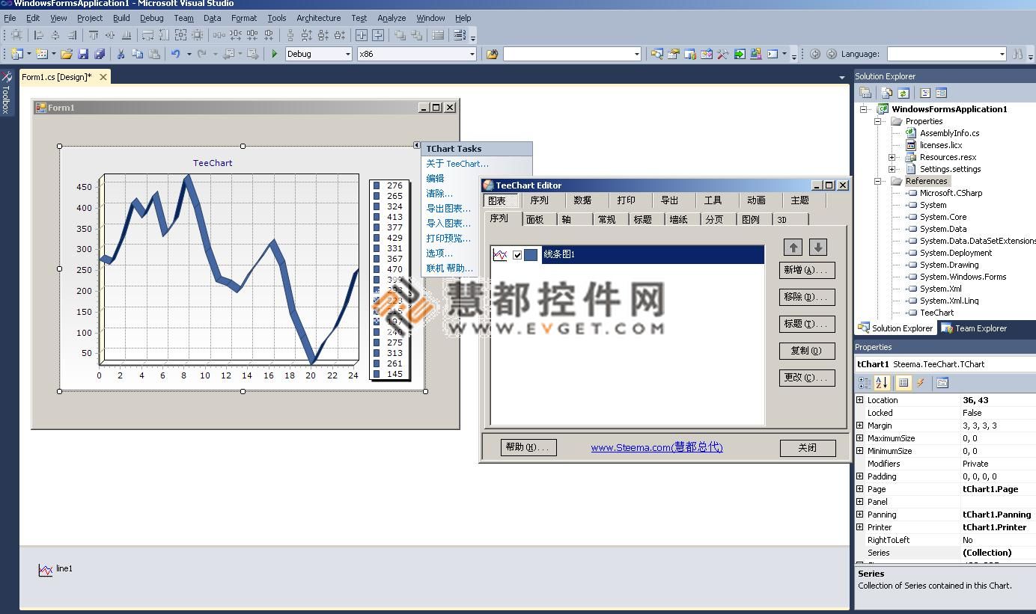Expand the Resources.resx tree node
1036x614 pixels.
coord(892,157)
